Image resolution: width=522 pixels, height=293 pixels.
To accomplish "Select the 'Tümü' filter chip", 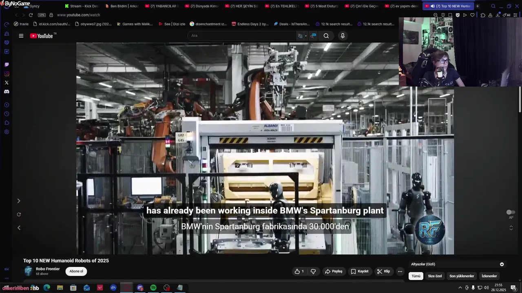I will [x=416, y=276].
